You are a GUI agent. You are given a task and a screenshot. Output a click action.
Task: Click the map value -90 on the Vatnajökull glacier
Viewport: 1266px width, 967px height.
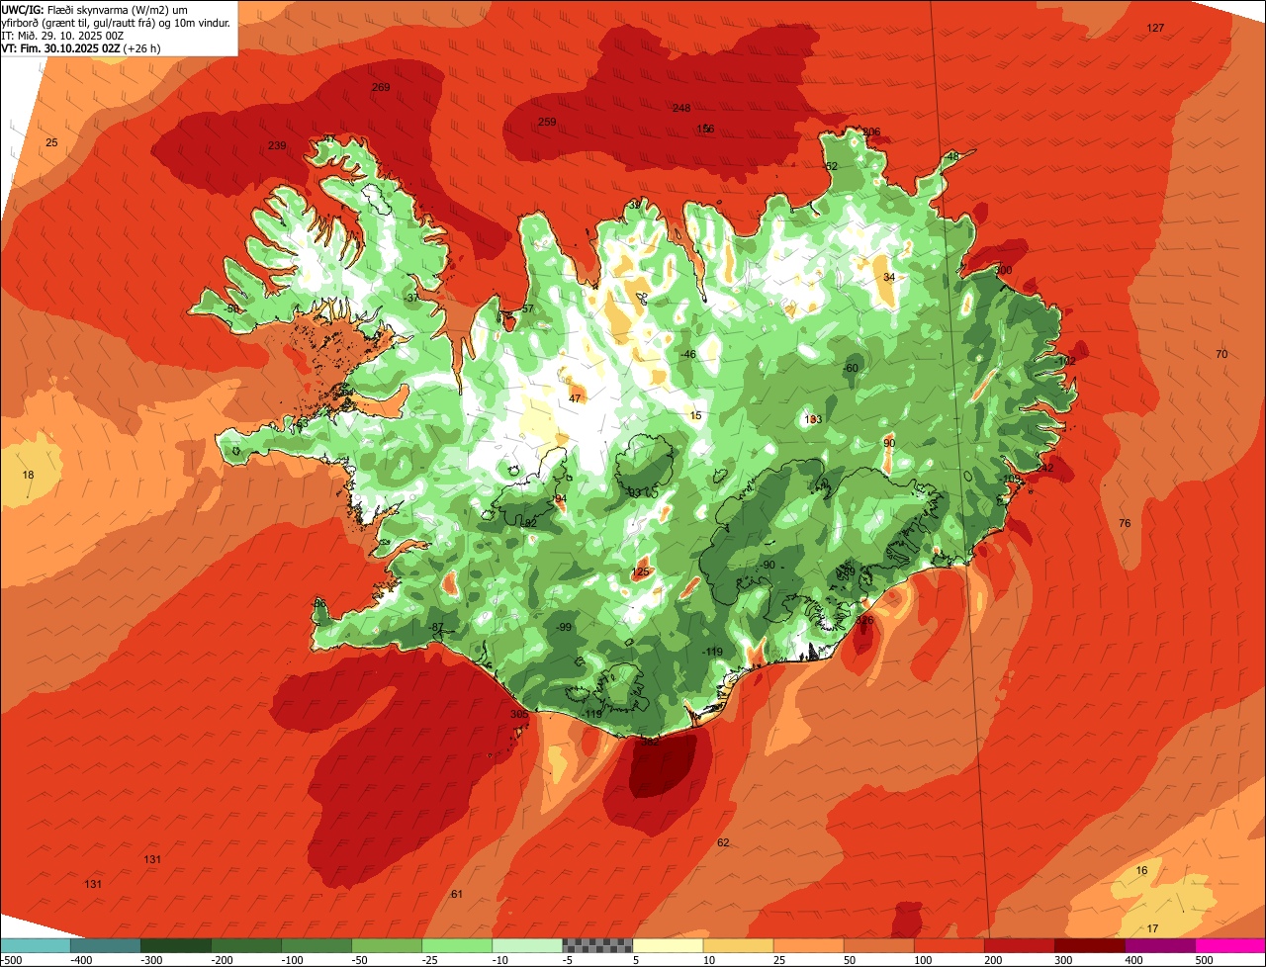(768, 565)
